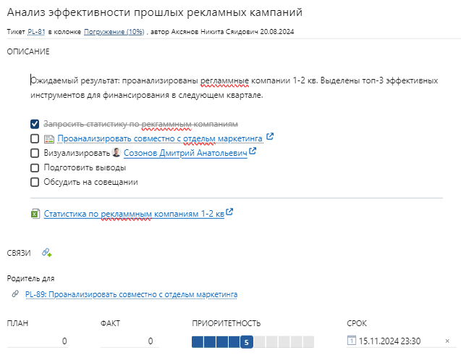Image resolution: width=461 pixels, height=358 pixels.
Task: Check 'Обсудить на совещании' item
Action: click(35, 182)
